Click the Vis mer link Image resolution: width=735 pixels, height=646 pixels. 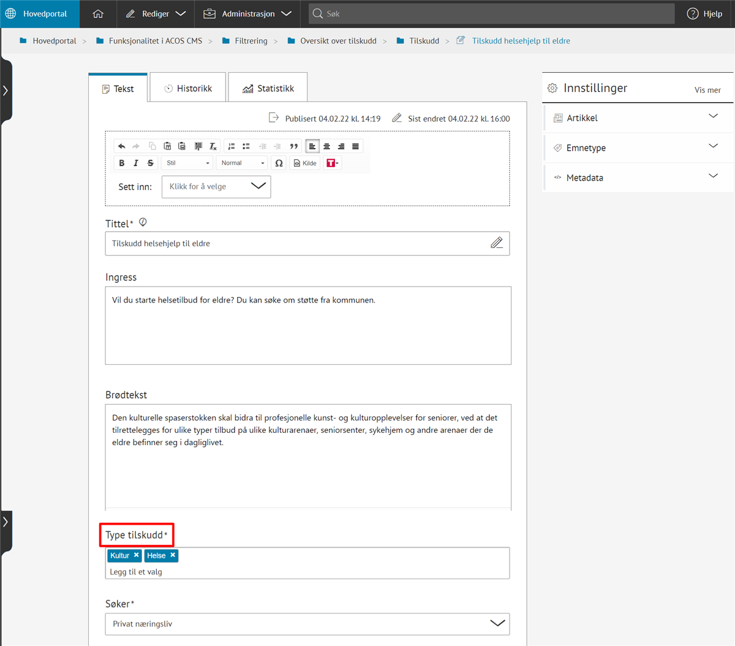[x=707, y=90]
